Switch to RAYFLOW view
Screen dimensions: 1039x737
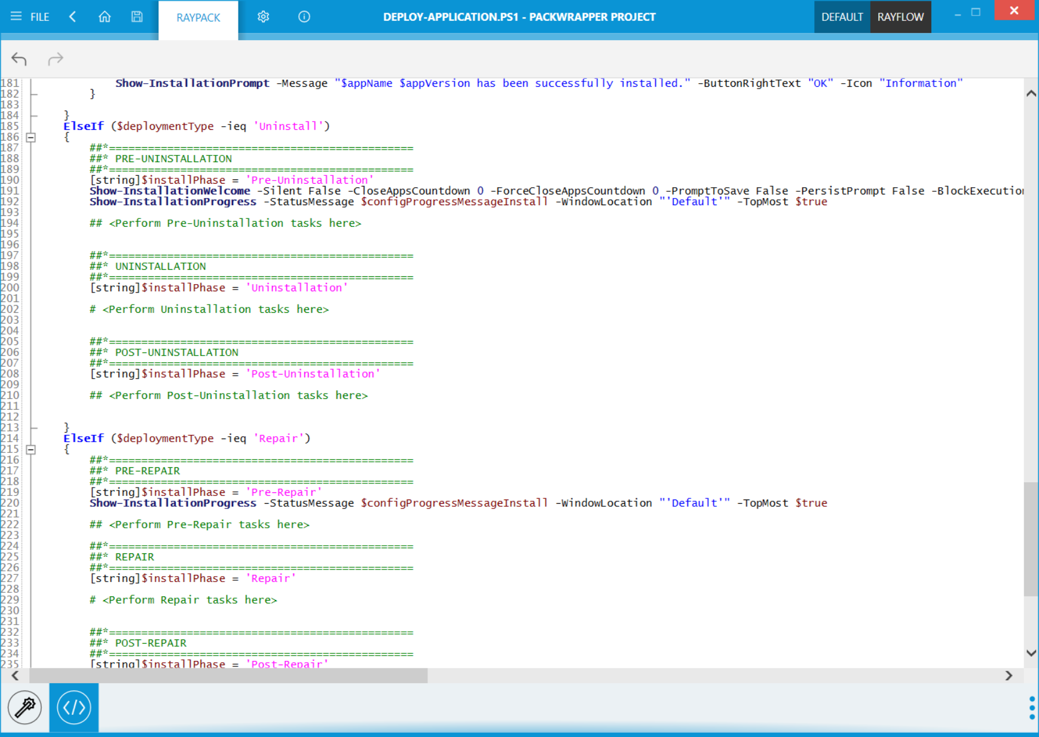click(900, 17)
